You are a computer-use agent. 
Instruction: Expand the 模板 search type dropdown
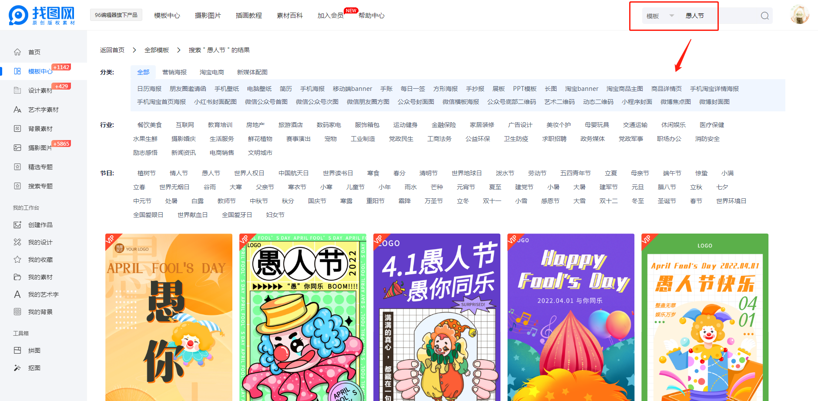tap(660, 16)
